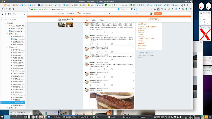Viewport: 212px width, 119px height.
Task: Show site information via the circled i icon
Action: coord(30,9)
